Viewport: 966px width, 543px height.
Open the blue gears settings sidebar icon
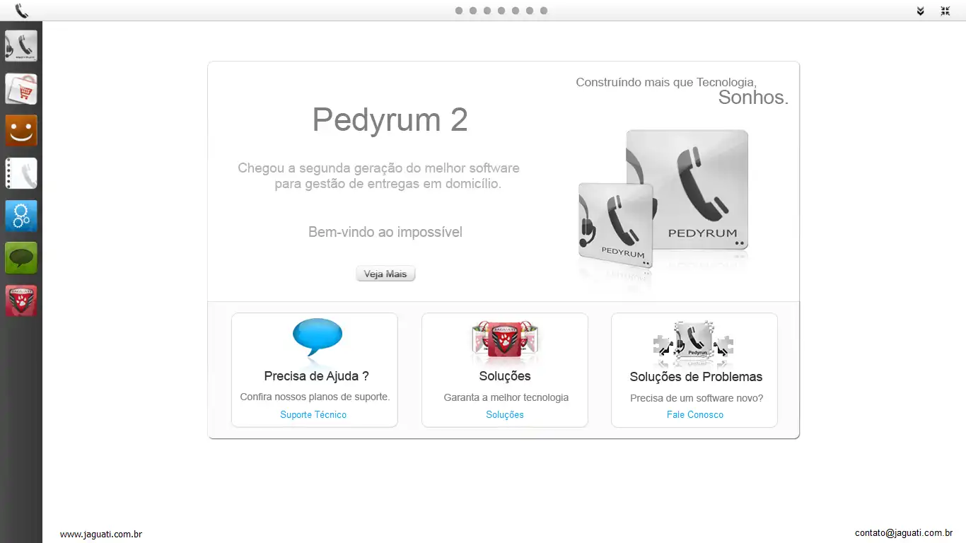[x=21, y=216]
